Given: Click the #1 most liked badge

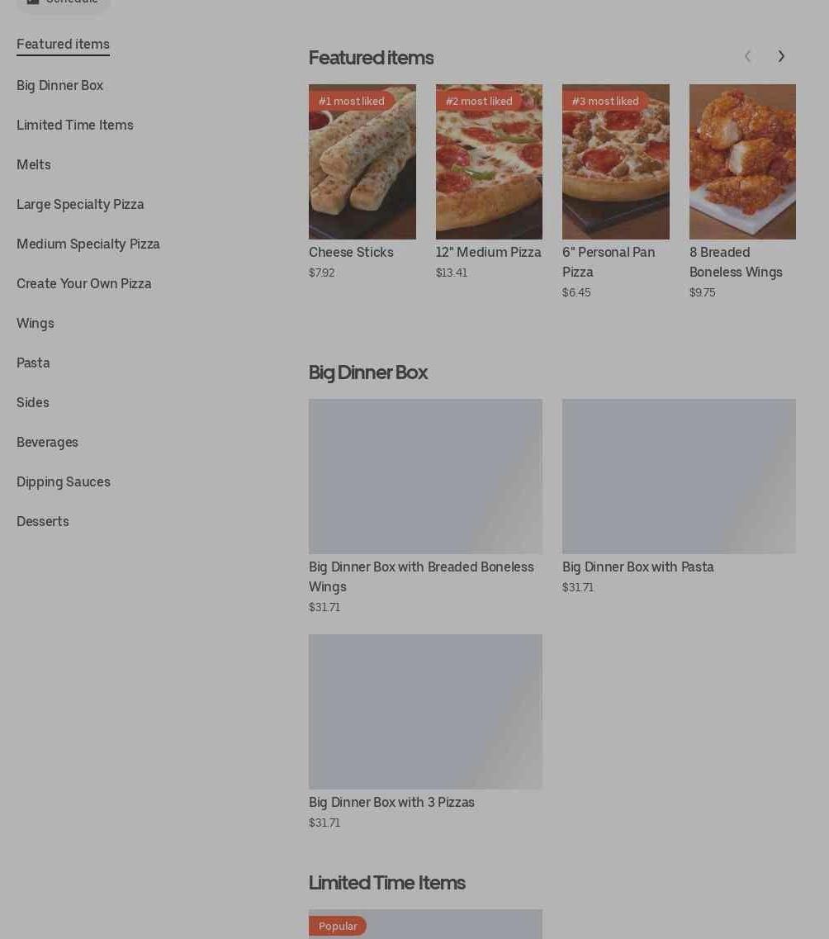Looking at the screenshot, I should click(352, 102).
